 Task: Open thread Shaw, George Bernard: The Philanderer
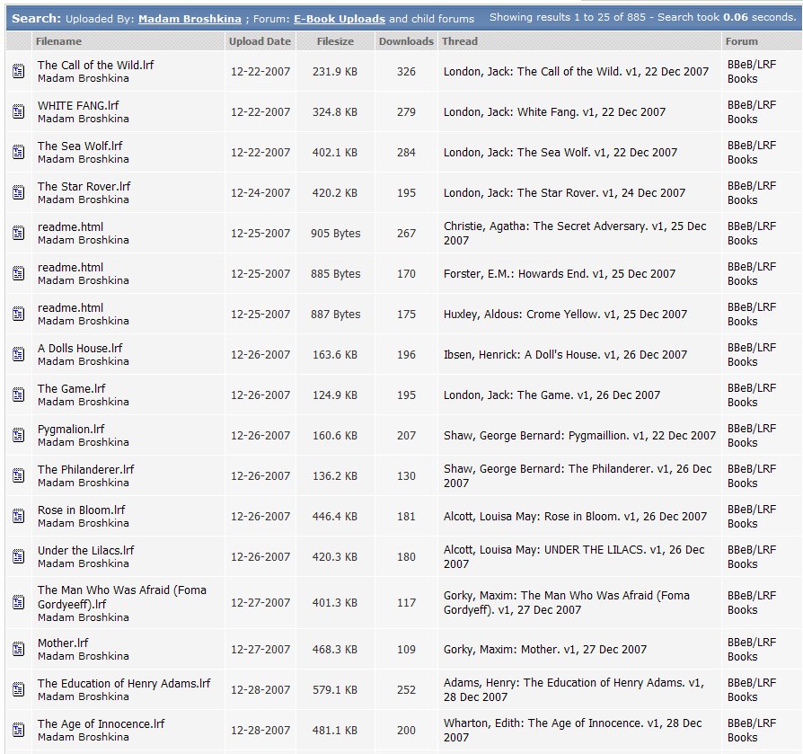(578, 476)
